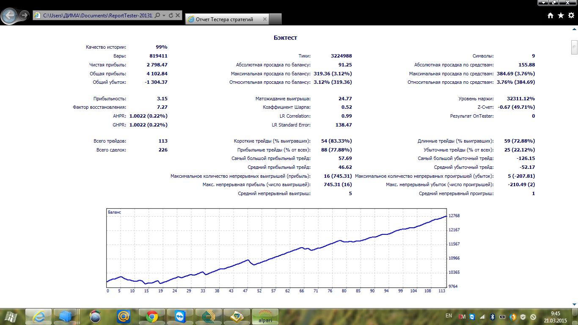Viewport: 578px width, 325px height.
Task: Open a new blank tab
Action: 275,19
